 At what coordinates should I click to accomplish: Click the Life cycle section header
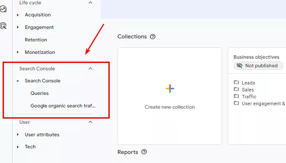[x=30, y=3]
